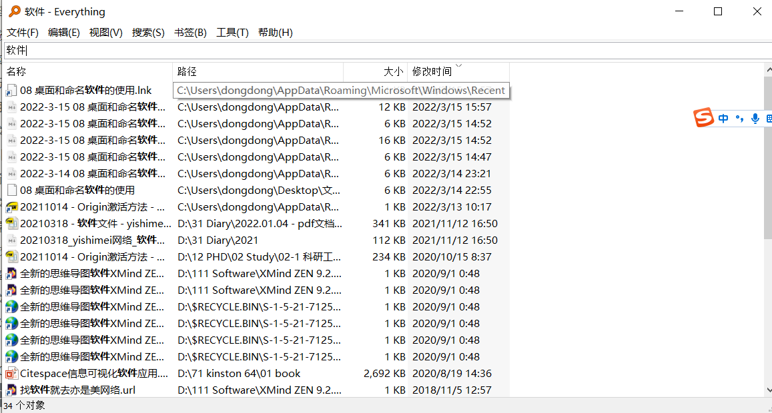
Task: Click the vertical scrollbar down arrow
Action: pyautogui.click(x=767, y=390)
